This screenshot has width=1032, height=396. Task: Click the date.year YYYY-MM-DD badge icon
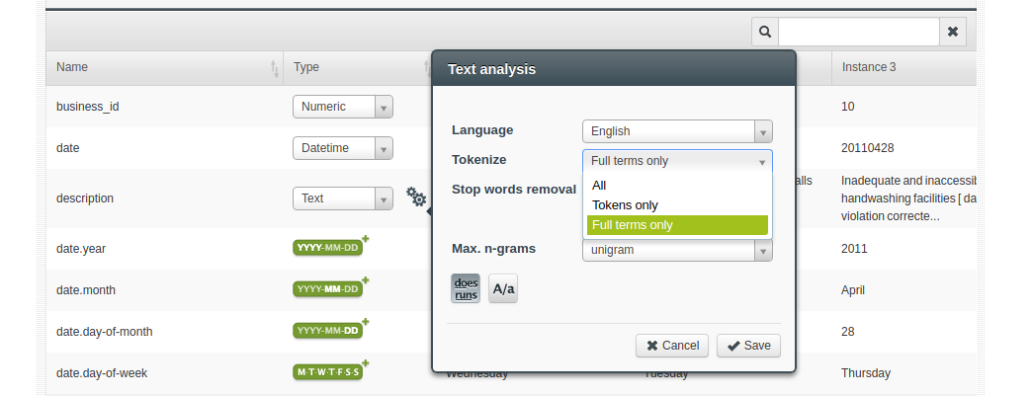[x=328, y=248]
